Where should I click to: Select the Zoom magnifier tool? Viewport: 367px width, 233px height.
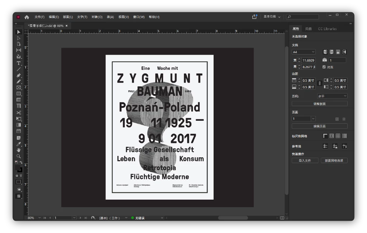tap(19, 156)
